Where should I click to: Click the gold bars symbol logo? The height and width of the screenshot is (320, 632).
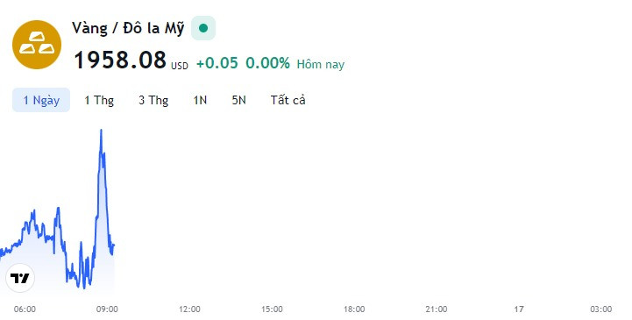(37, 45)
